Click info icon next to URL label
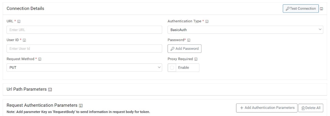Image resolution: width=330 pixels, height=116 pixels. coord(19,21)
